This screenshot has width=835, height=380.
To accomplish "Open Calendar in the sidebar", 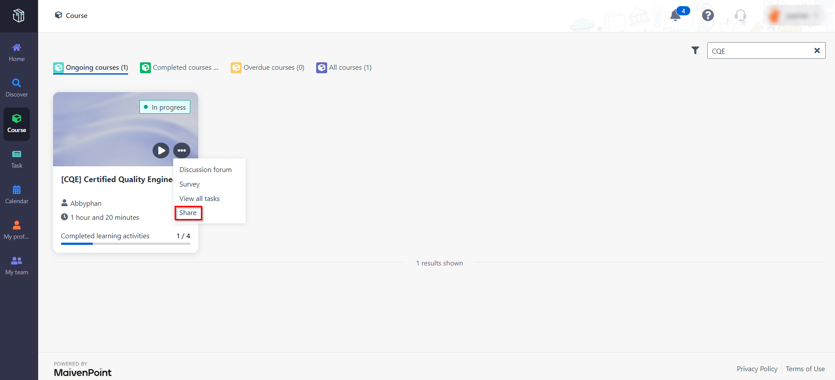I will tap(17, 195).
